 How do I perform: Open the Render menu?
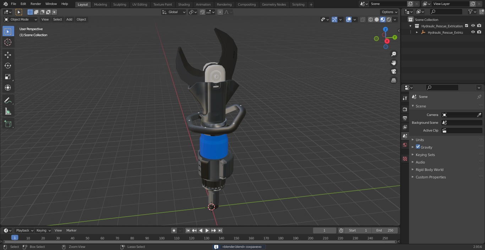click(x=36, y=4)
